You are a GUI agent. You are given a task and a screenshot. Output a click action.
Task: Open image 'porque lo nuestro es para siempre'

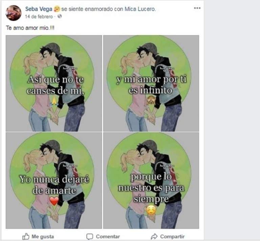coord(151,181)
